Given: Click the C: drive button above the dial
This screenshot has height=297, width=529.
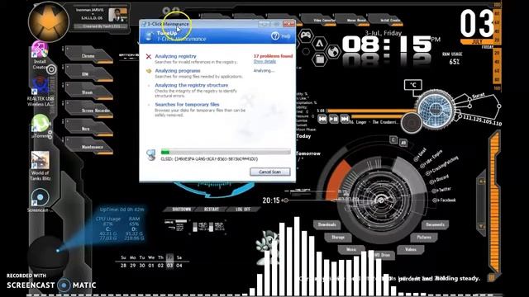Looking at the screenshot, I should (393, 139).
